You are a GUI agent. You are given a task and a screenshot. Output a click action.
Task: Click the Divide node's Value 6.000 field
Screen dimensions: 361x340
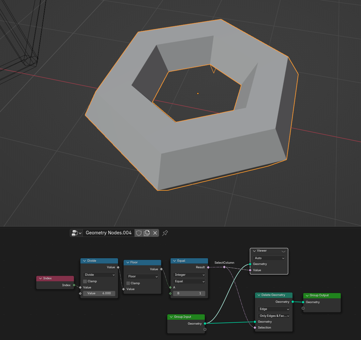pyautogui.click(x=99, y=293)
